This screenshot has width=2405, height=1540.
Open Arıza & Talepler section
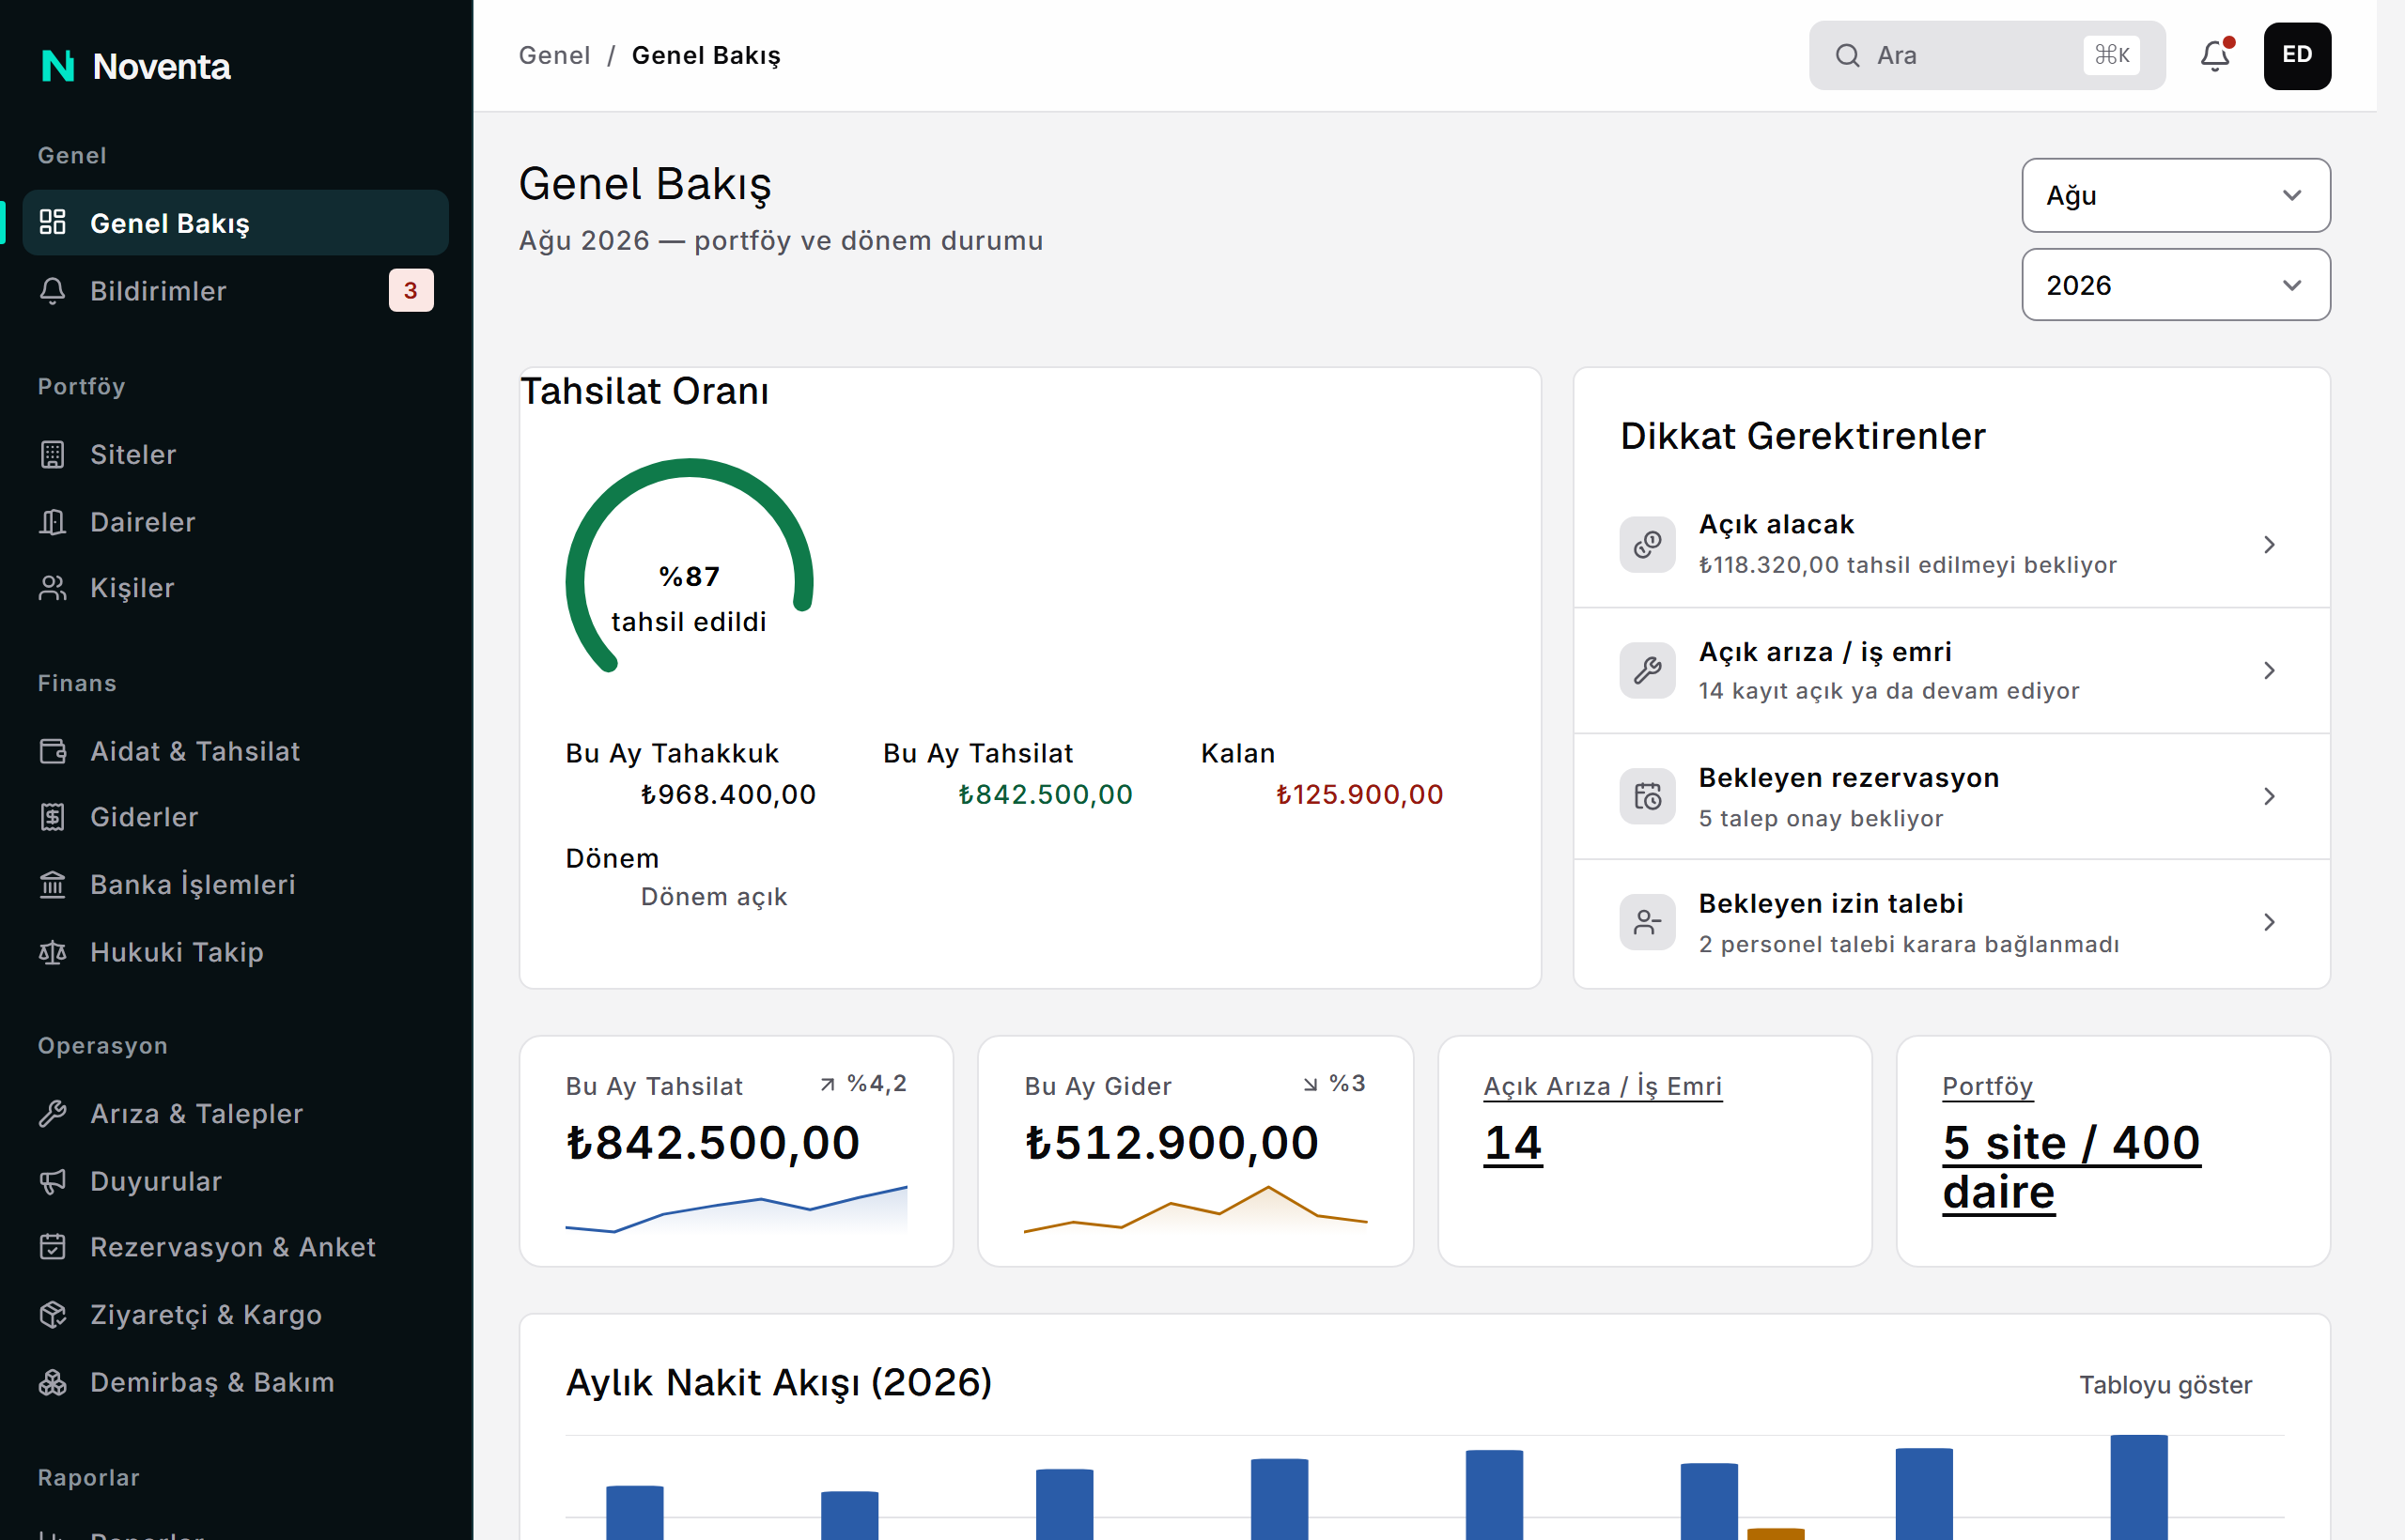(235, 1113)
